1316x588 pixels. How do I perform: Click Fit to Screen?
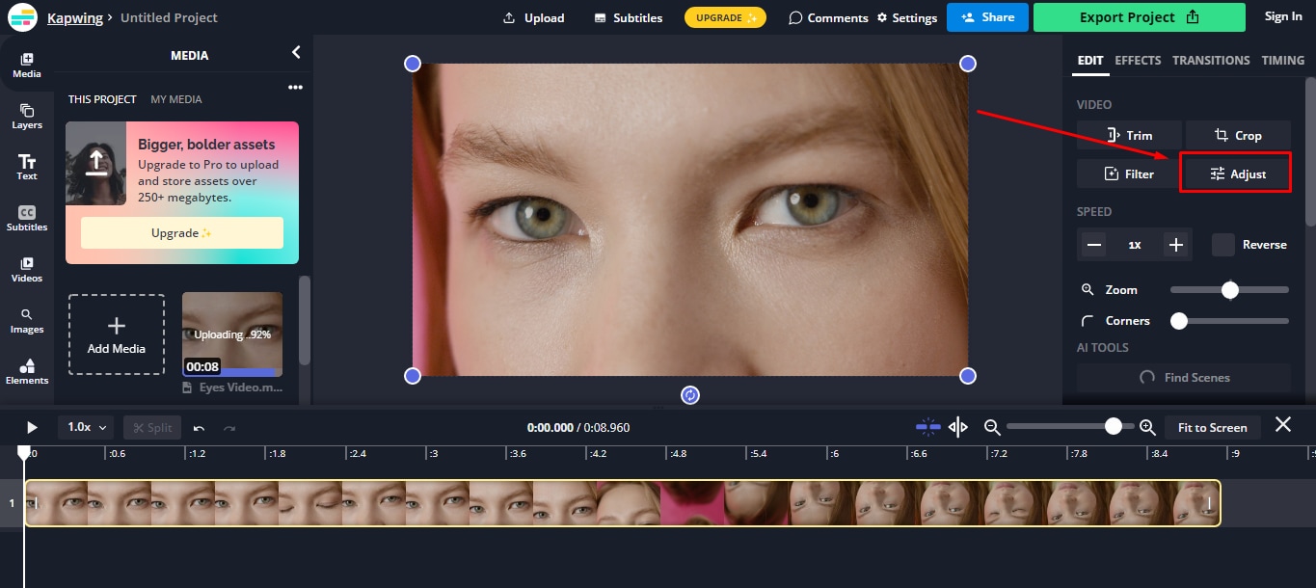coord(1213,427)
